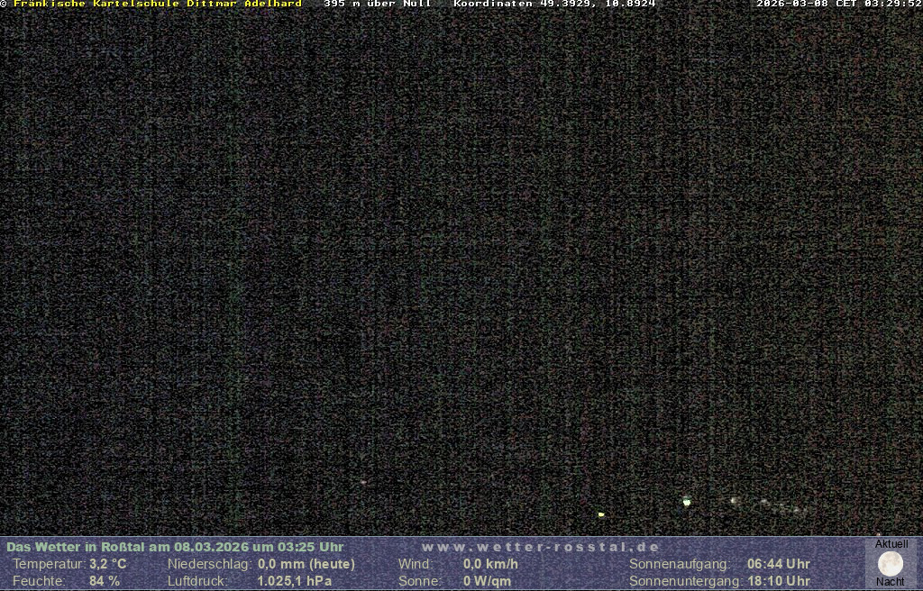Click the Sonnenaufgang 06:44 Uhr time

coord(778,564)
